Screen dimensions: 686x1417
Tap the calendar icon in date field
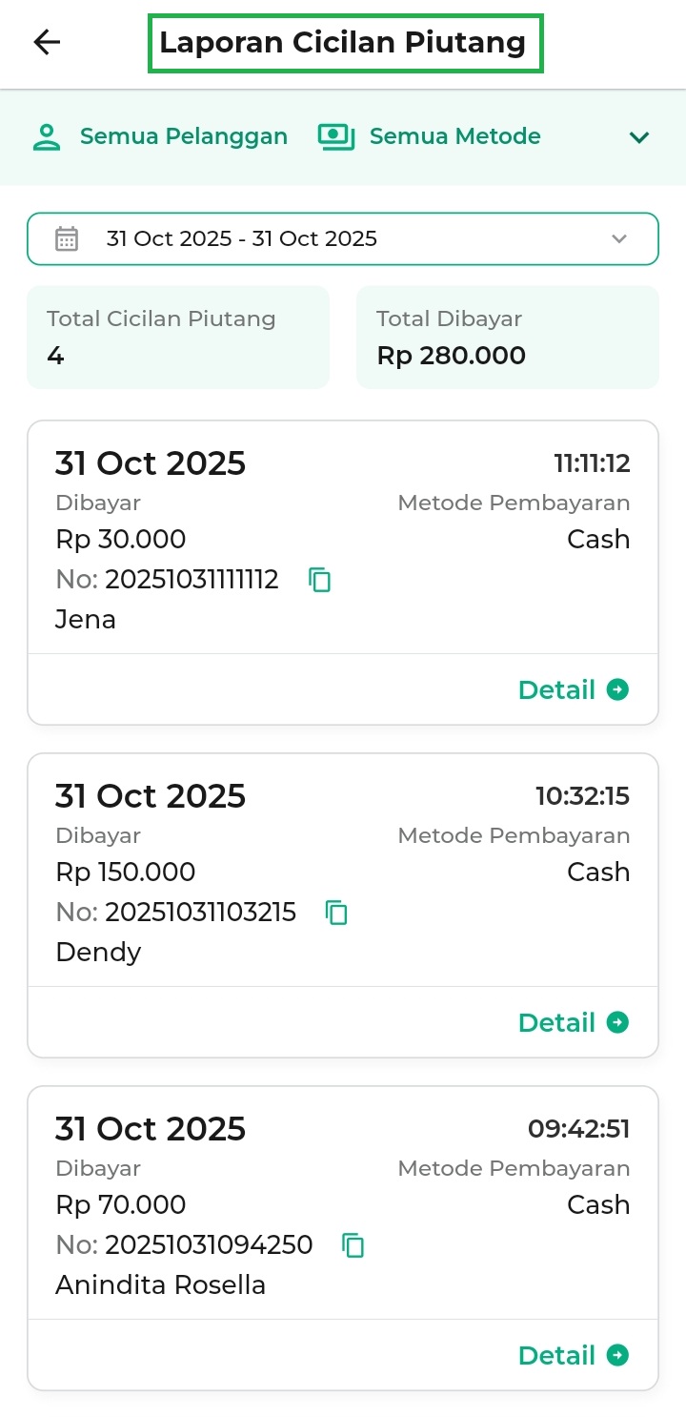click(x=67, y=238)
